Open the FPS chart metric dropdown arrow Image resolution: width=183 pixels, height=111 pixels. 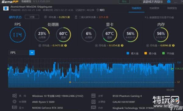tap(32, 53)
